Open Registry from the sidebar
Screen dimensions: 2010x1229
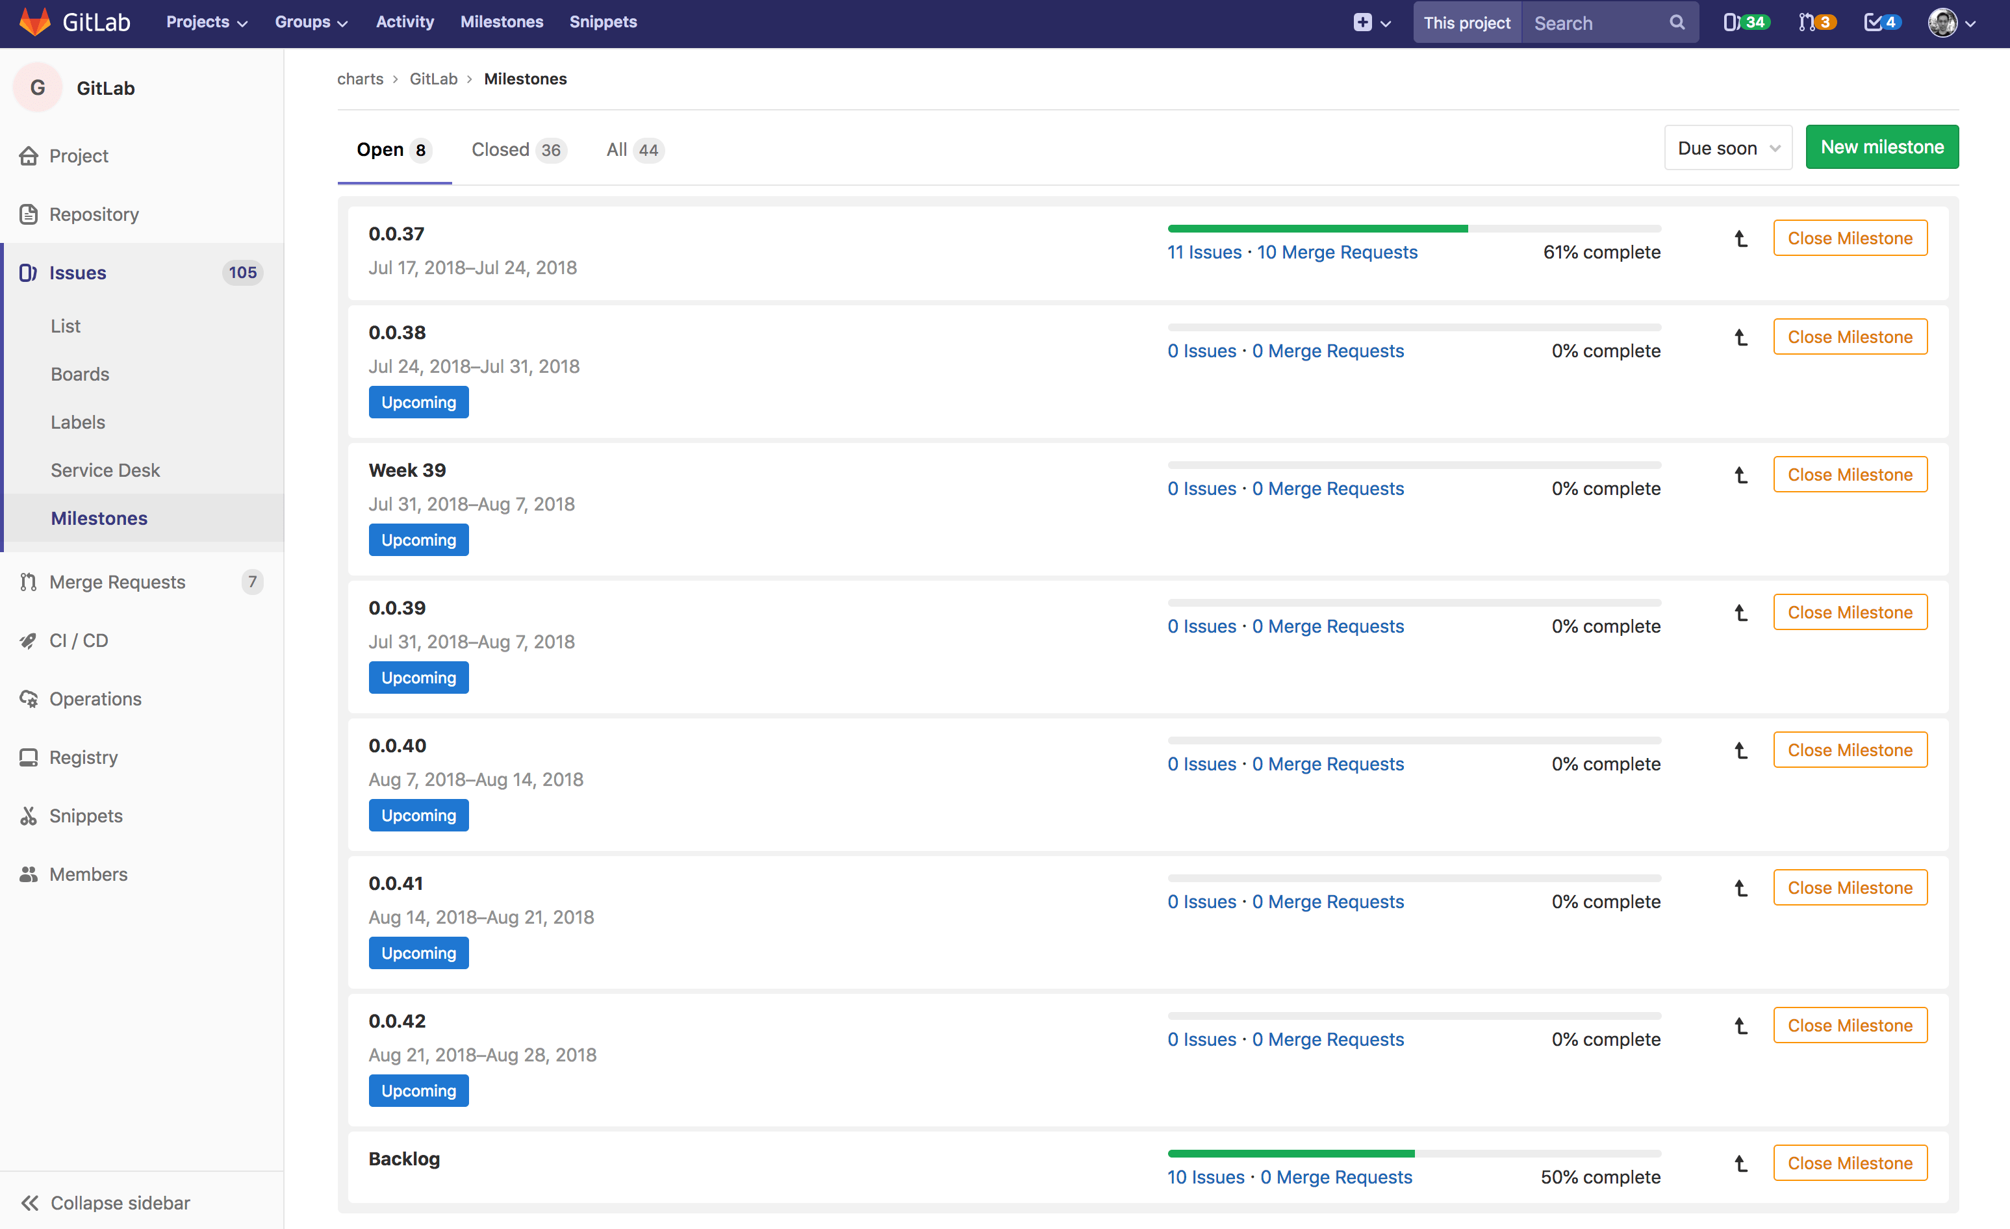[84, 757]
